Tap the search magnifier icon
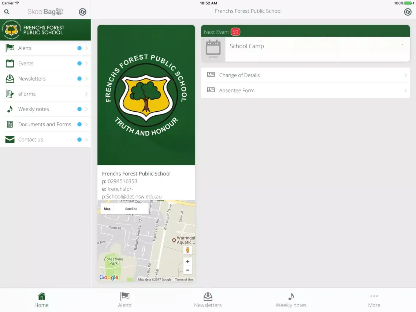The width and height of the screenshot is (416, 312). (7, 12)
